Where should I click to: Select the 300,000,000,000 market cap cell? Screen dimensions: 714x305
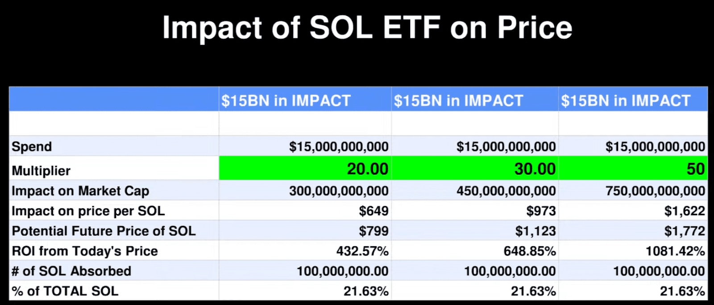pyautogui.click(x=339, y=191)
